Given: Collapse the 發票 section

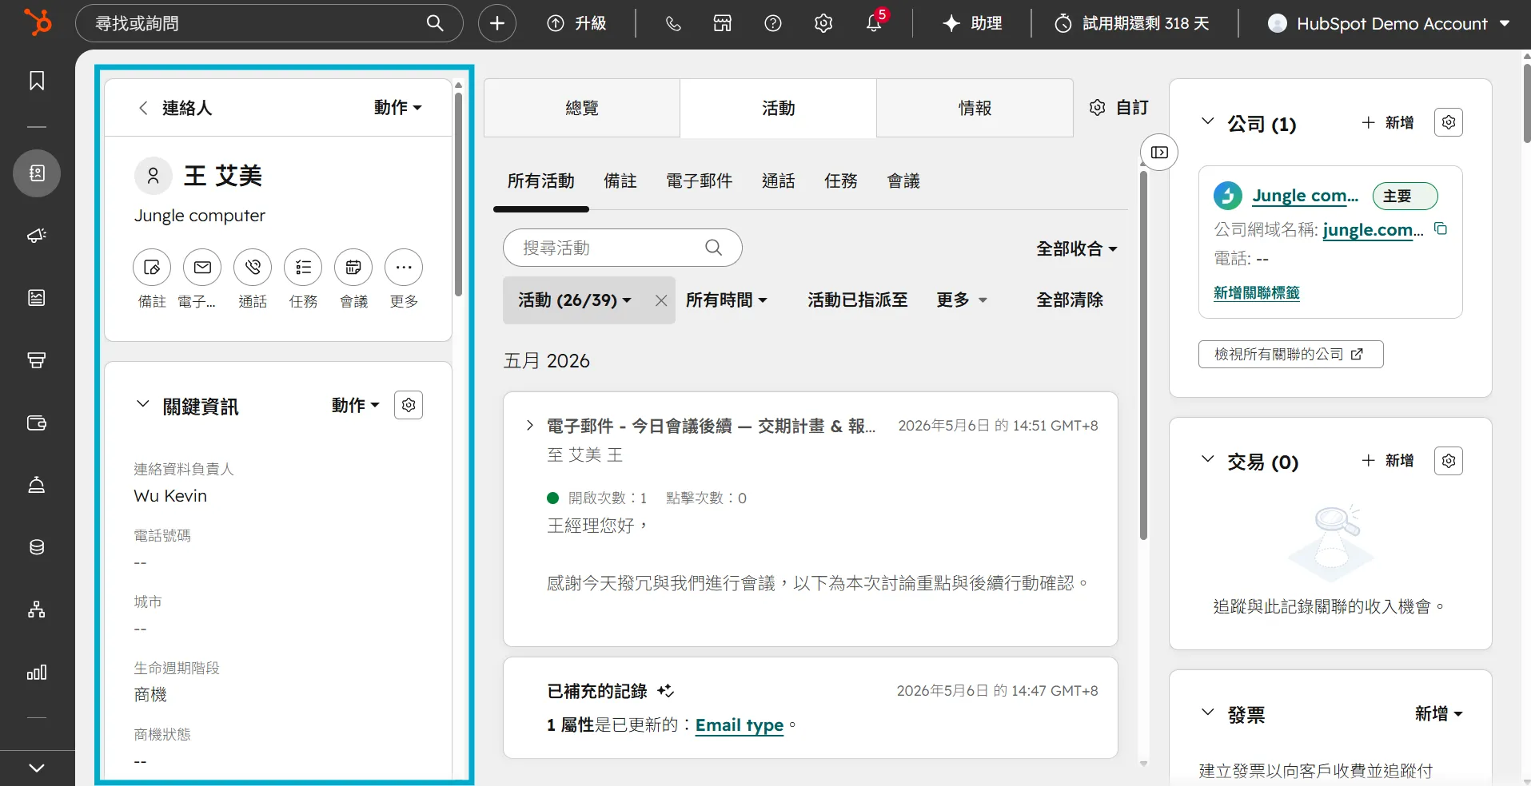Looking at the screenshot, I should [x=1208, y=713].
